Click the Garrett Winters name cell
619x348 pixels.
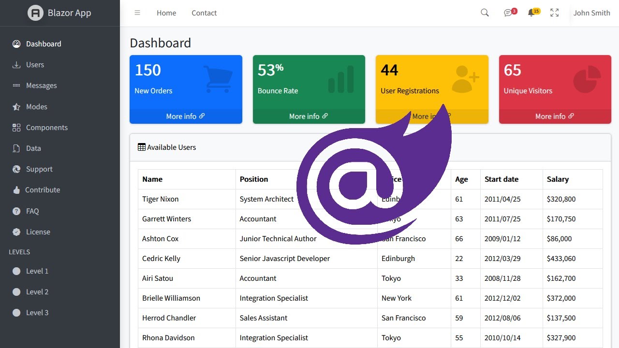pyautogui.click(x=187, y=219)
